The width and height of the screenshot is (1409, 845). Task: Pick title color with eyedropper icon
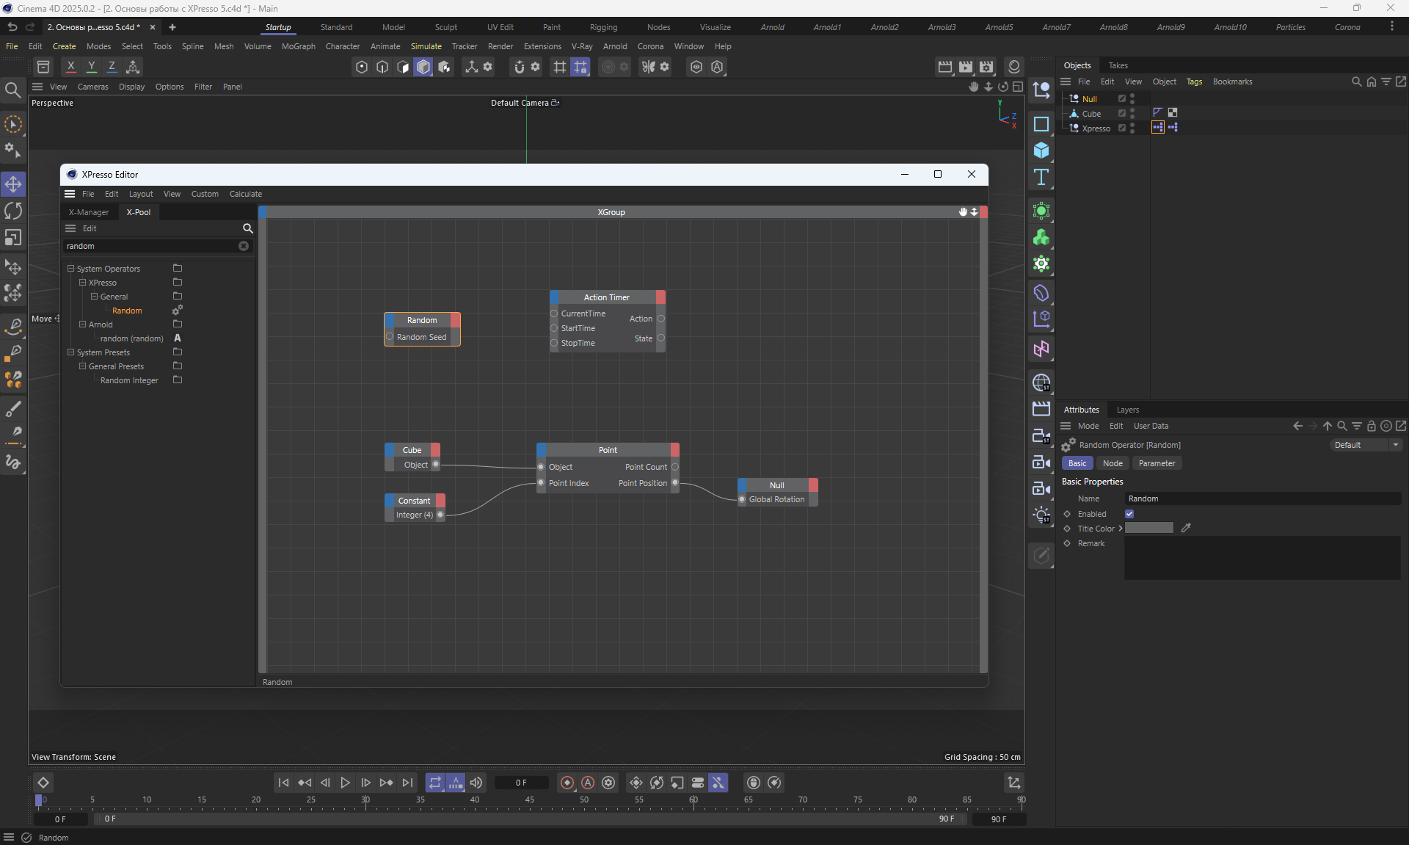(1186, 528)
